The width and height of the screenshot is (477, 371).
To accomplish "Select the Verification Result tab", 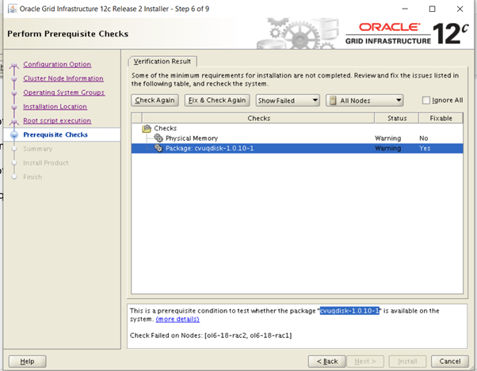I will [162, 61].
